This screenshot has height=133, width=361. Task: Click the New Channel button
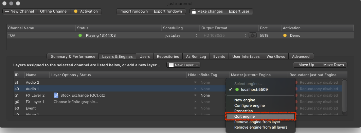pos(20,11)
